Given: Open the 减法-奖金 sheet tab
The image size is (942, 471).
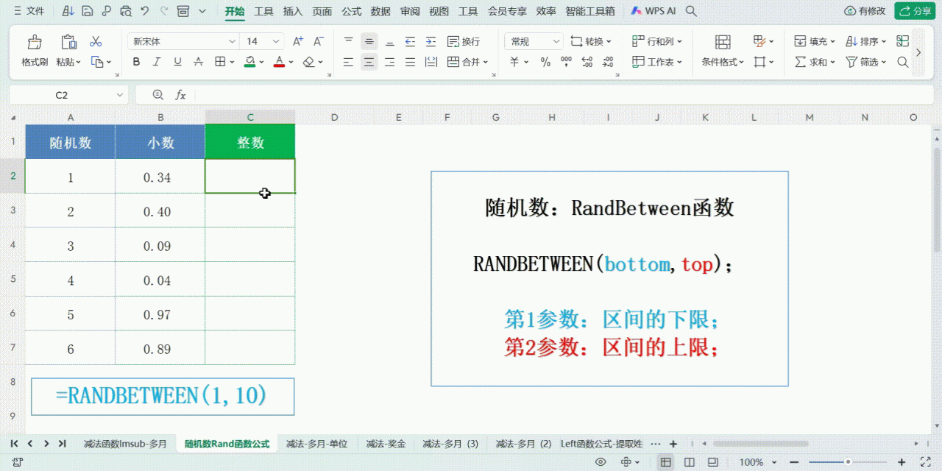Looking at the screenshot, I should [x=386, y=444].
